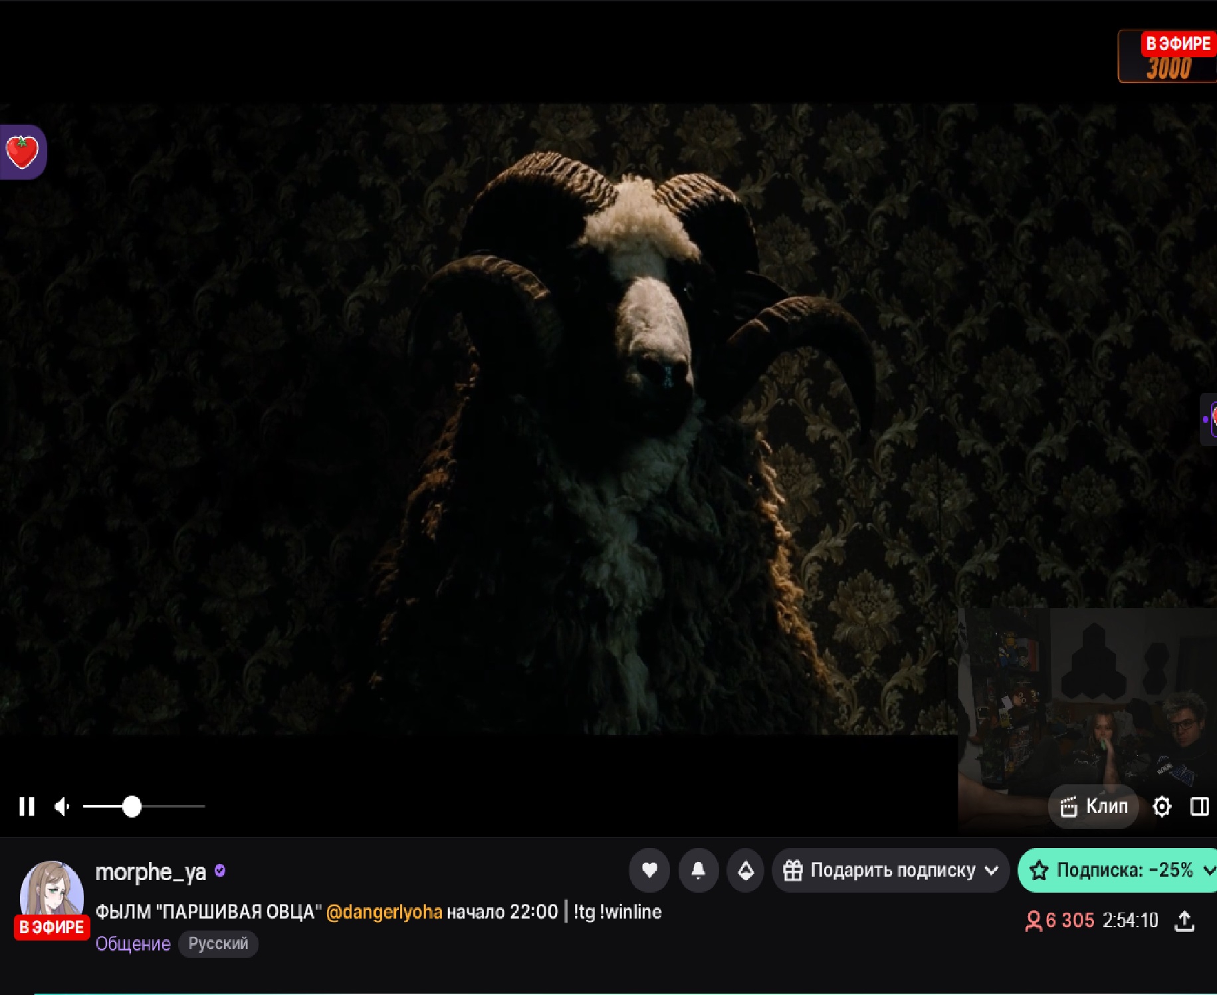Image resolution: width=1217 pixels, height=995 pixels.
Task: Select the Русский language tag
Action: tap(218, 944)
